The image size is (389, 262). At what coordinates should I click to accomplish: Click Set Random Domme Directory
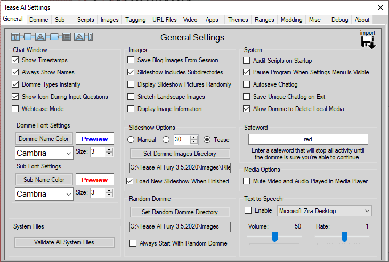click(x=180, y=212)
